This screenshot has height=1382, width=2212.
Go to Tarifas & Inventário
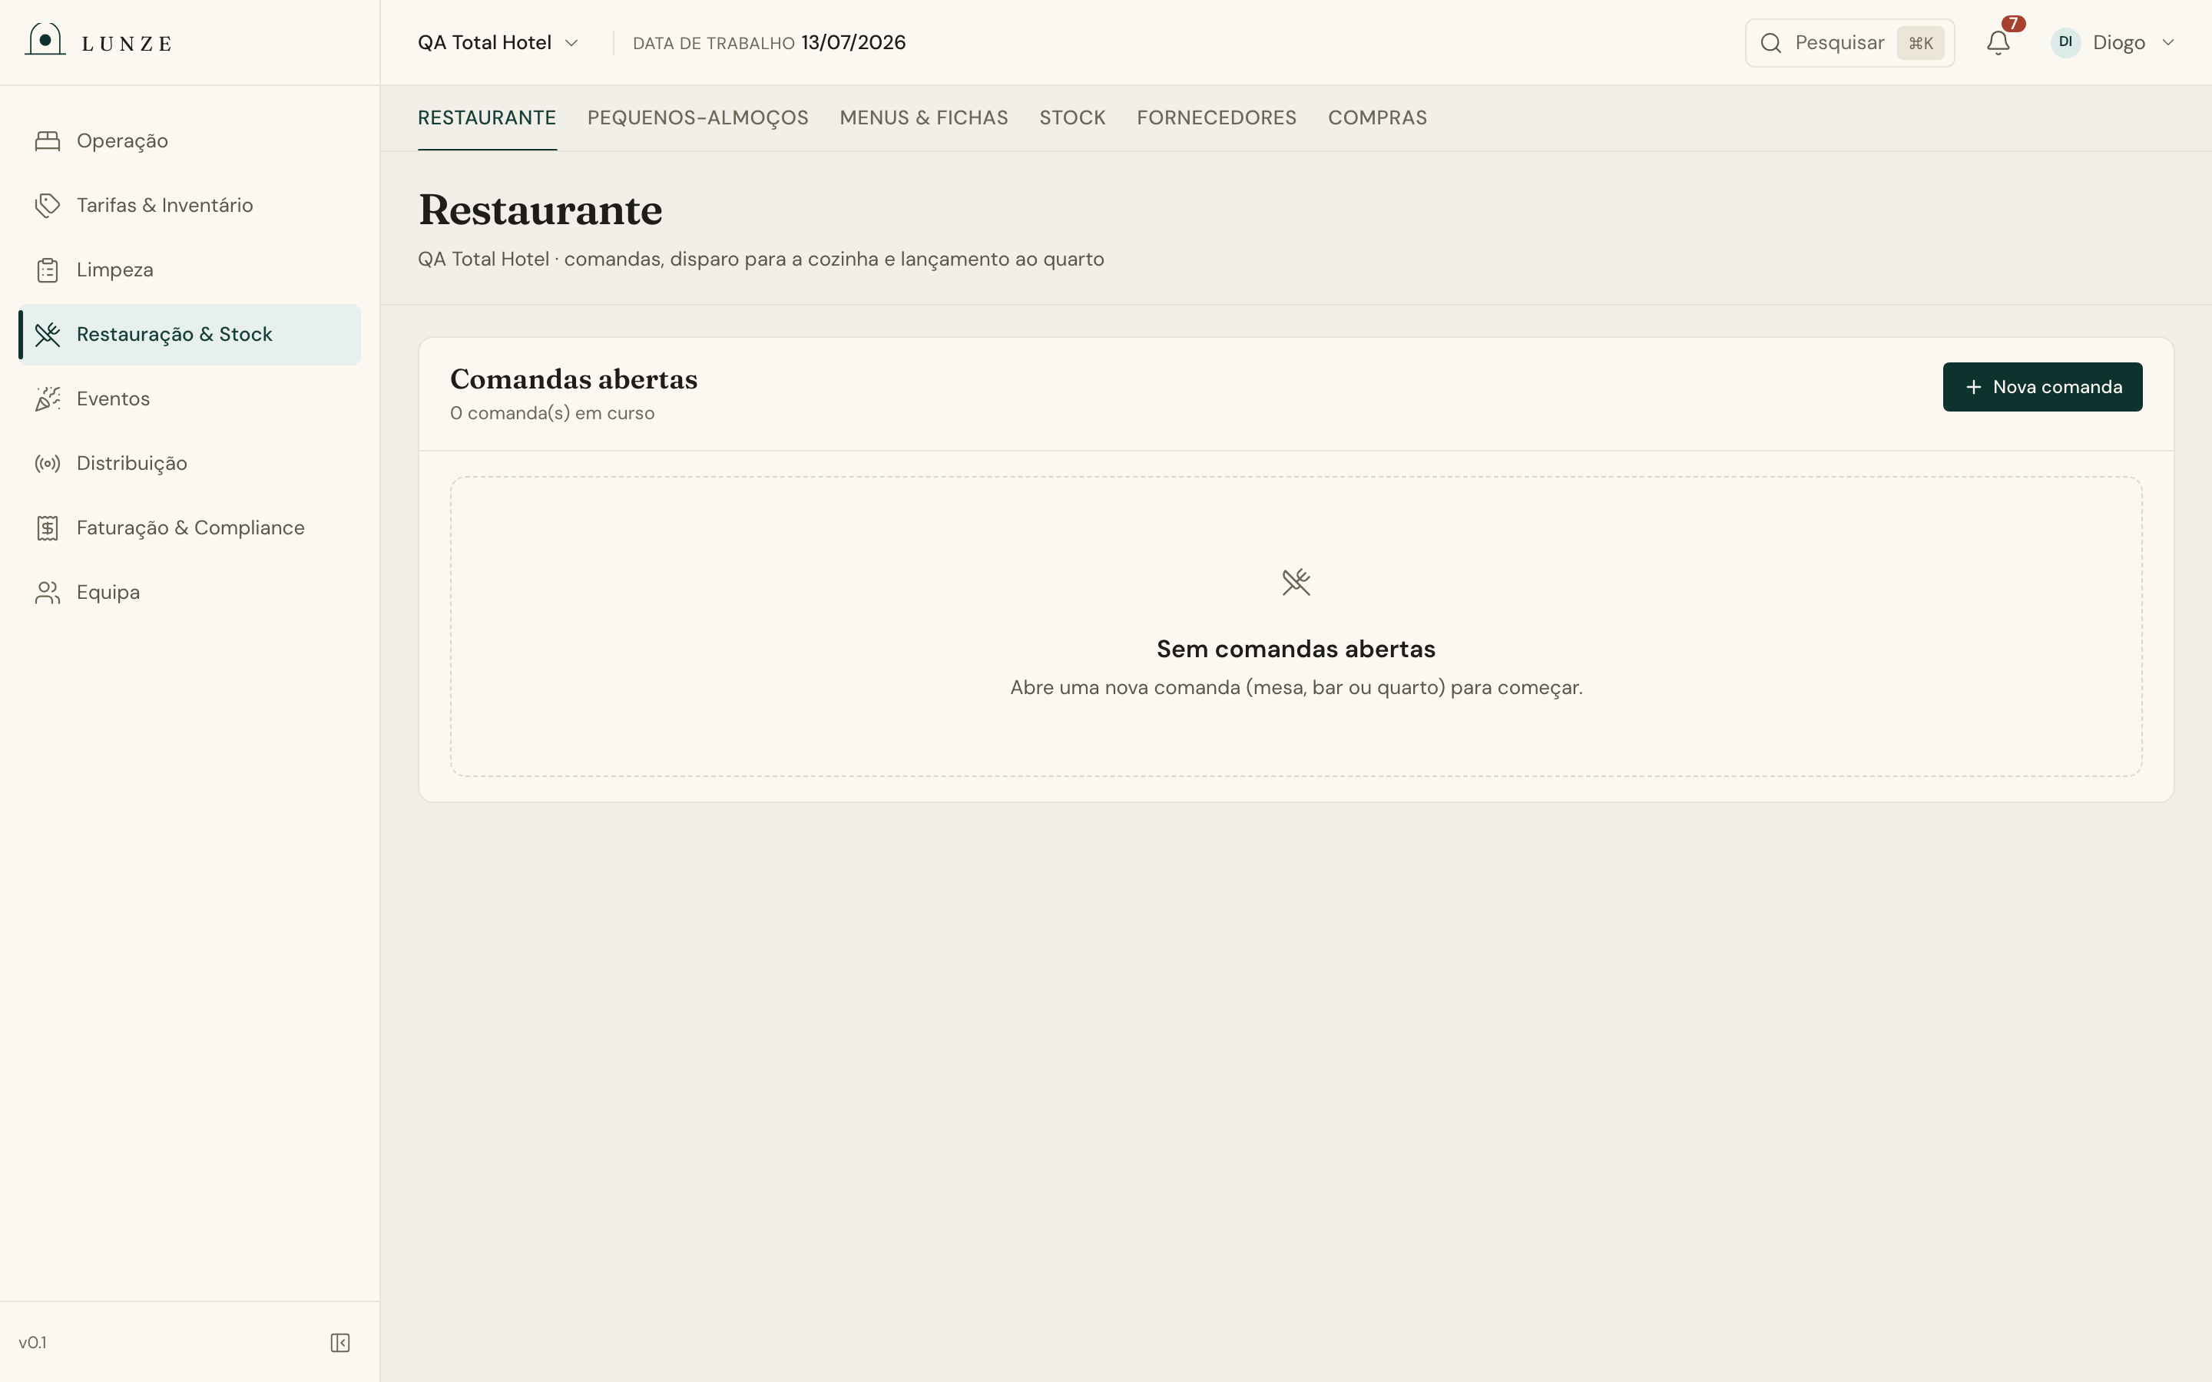coord(189,206)
